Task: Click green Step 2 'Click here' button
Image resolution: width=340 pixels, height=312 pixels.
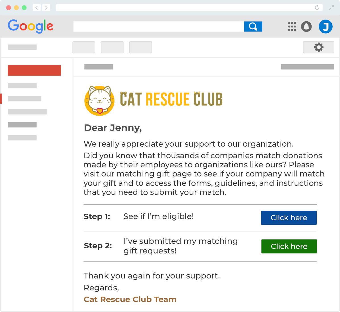Action: pos(289,246)
